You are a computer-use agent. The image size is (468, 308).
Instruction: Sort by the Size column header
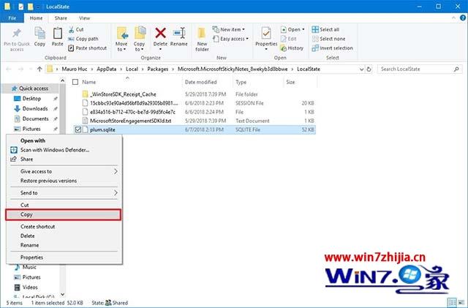(x=299, y=82)
